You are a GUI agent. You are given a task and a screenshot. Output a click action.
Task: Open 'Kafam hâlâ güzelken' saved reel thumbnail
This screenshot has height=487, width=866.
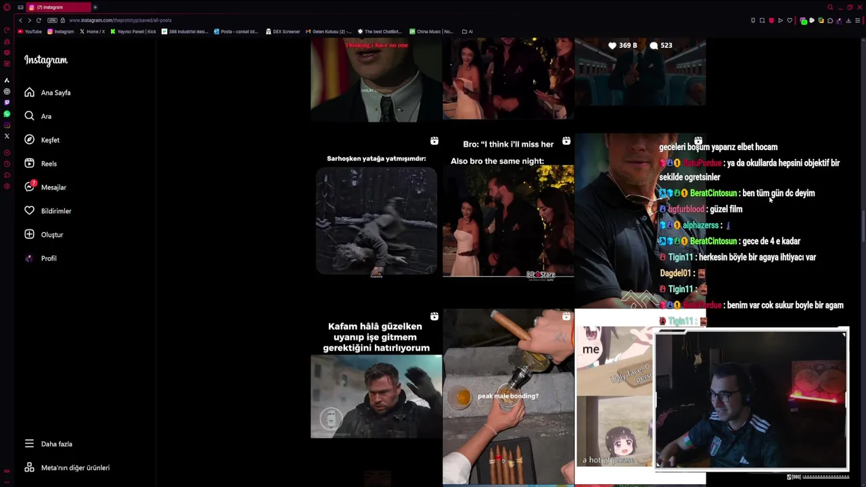(x=376, y=396)
